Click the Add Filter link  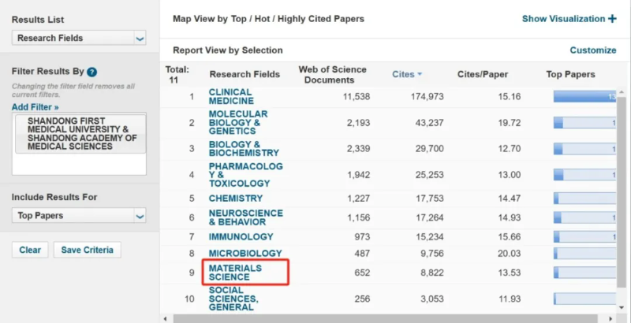pyautogui.click(x=35, y=106)
